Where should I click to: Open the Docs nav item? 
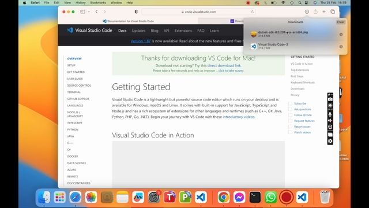(122, 31)
